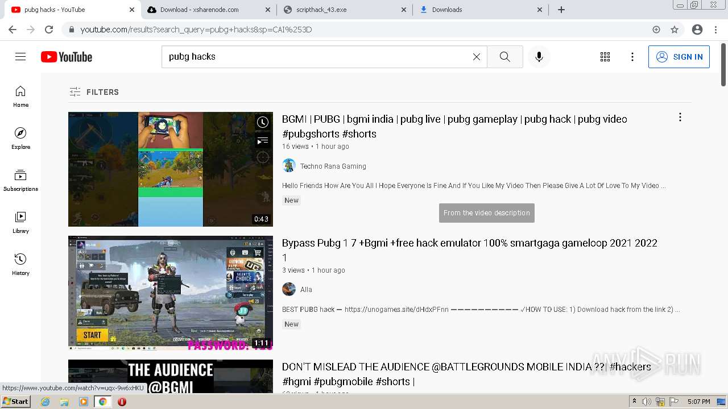Open the BGMI video's three-dot options menu
Viewport: 728px width, 409px height.
point(680,117)
